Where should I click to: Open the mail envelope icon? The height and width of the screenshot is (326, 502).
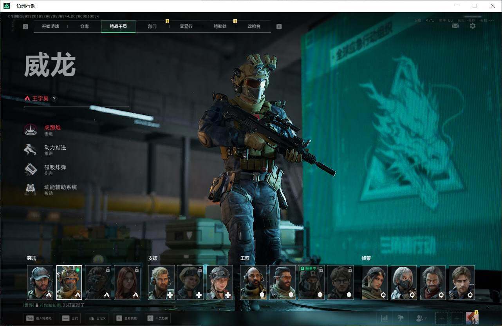(x=455, y=26)
